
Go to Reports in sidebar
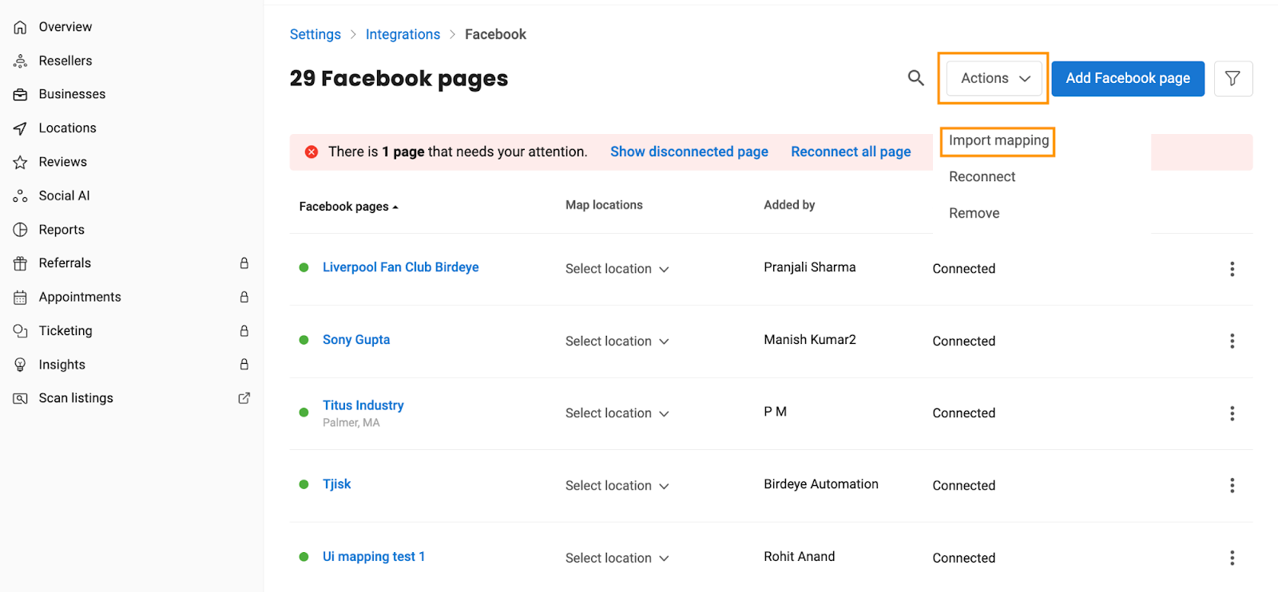click(62, 230)
